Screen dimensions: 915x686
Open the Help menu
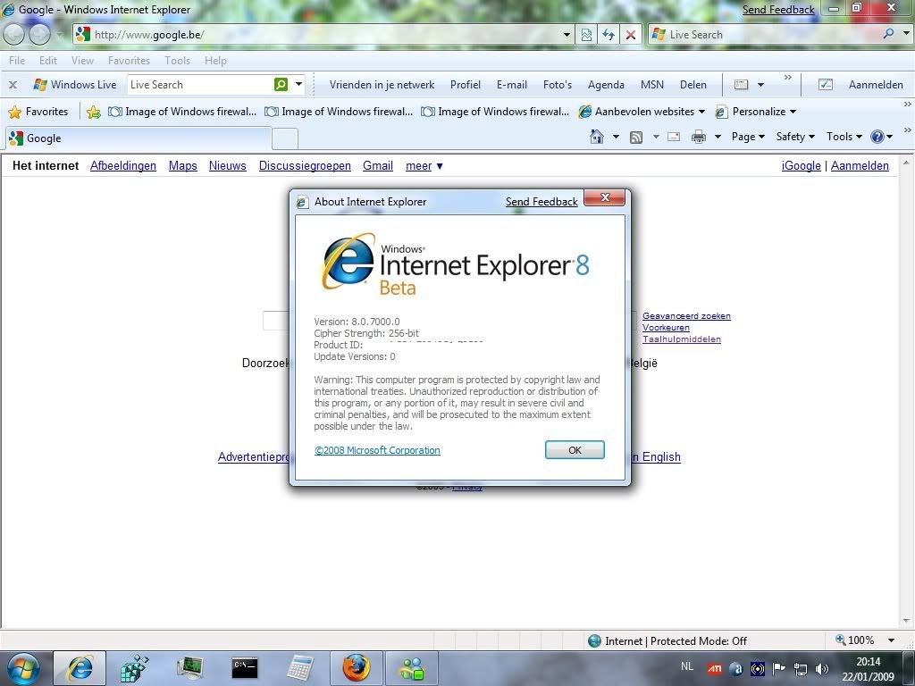click(x=215, y=61)
